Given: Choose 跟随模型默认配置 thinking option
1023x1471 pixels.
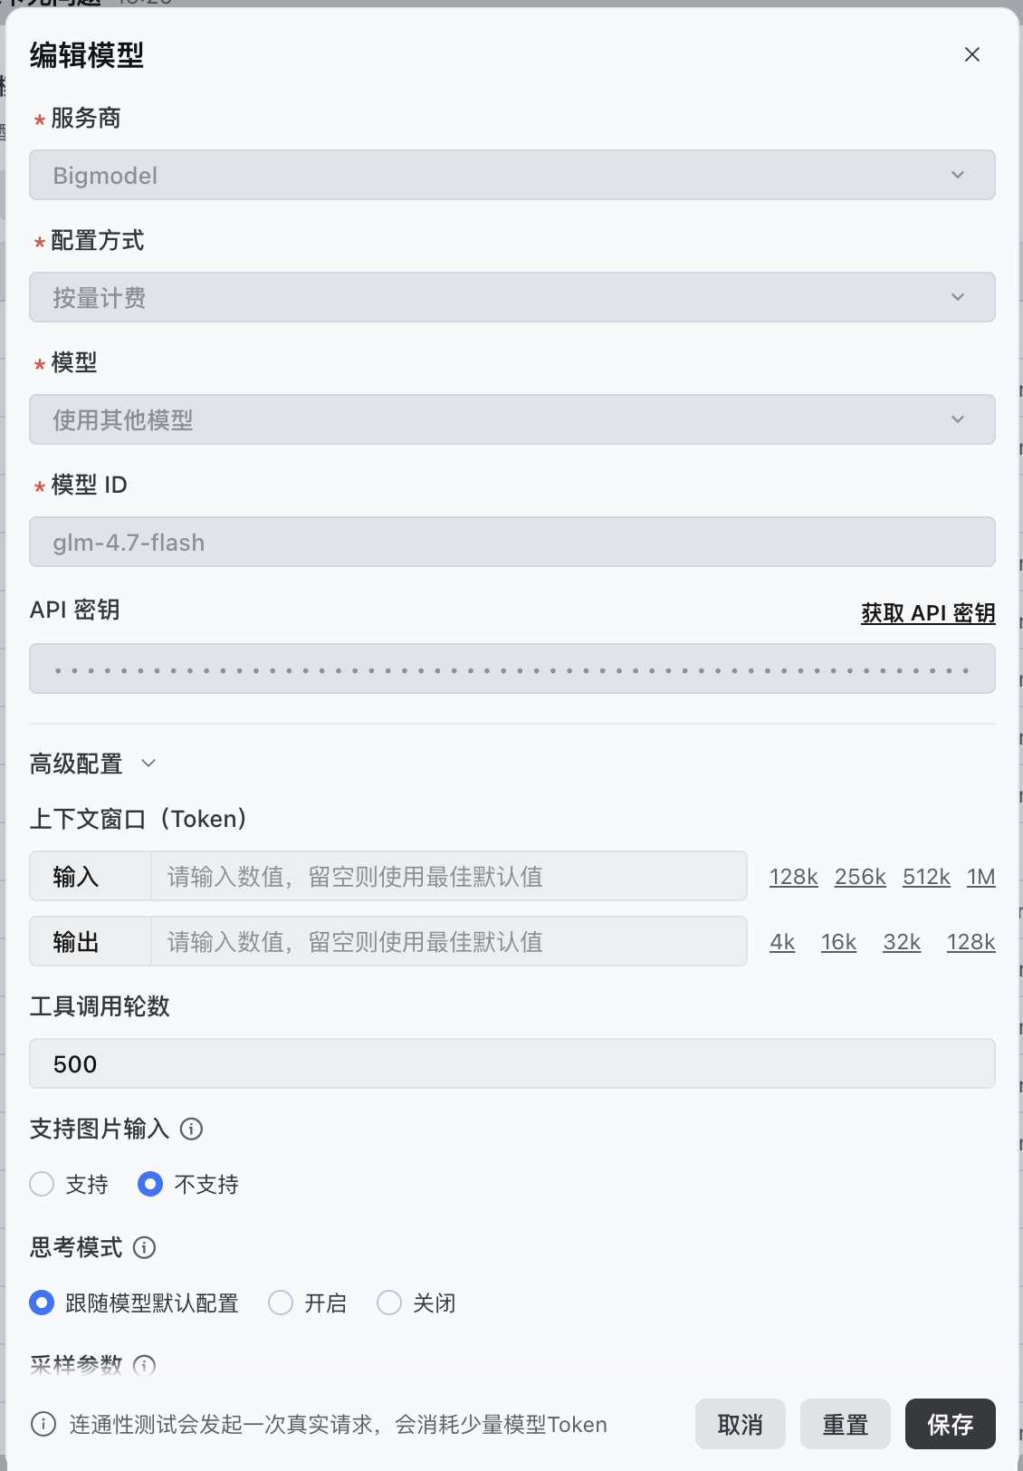Looking at the screenshot, I should 42,1303.
